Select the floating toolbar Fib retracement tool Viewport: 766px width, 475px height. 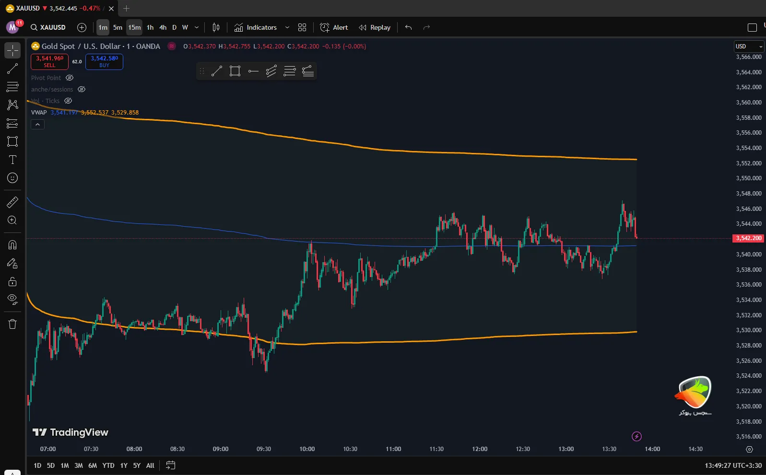(x=290, y=71)
